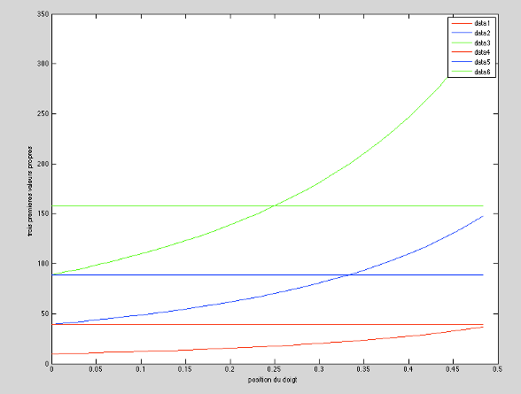Select the vertical y-axis label text
Viewport: 521px width, 394px height.
(30, 191)
